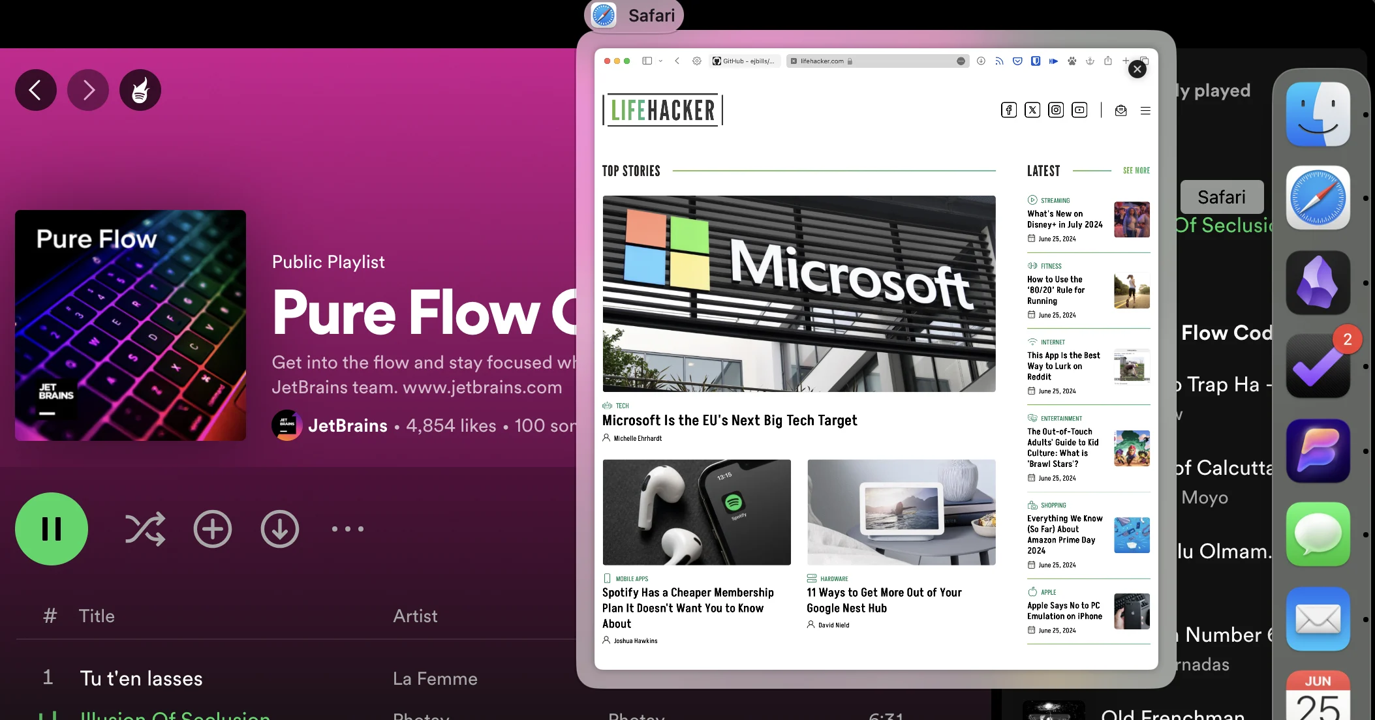
Task: Click author David Nield
Action: coord(834,625)
